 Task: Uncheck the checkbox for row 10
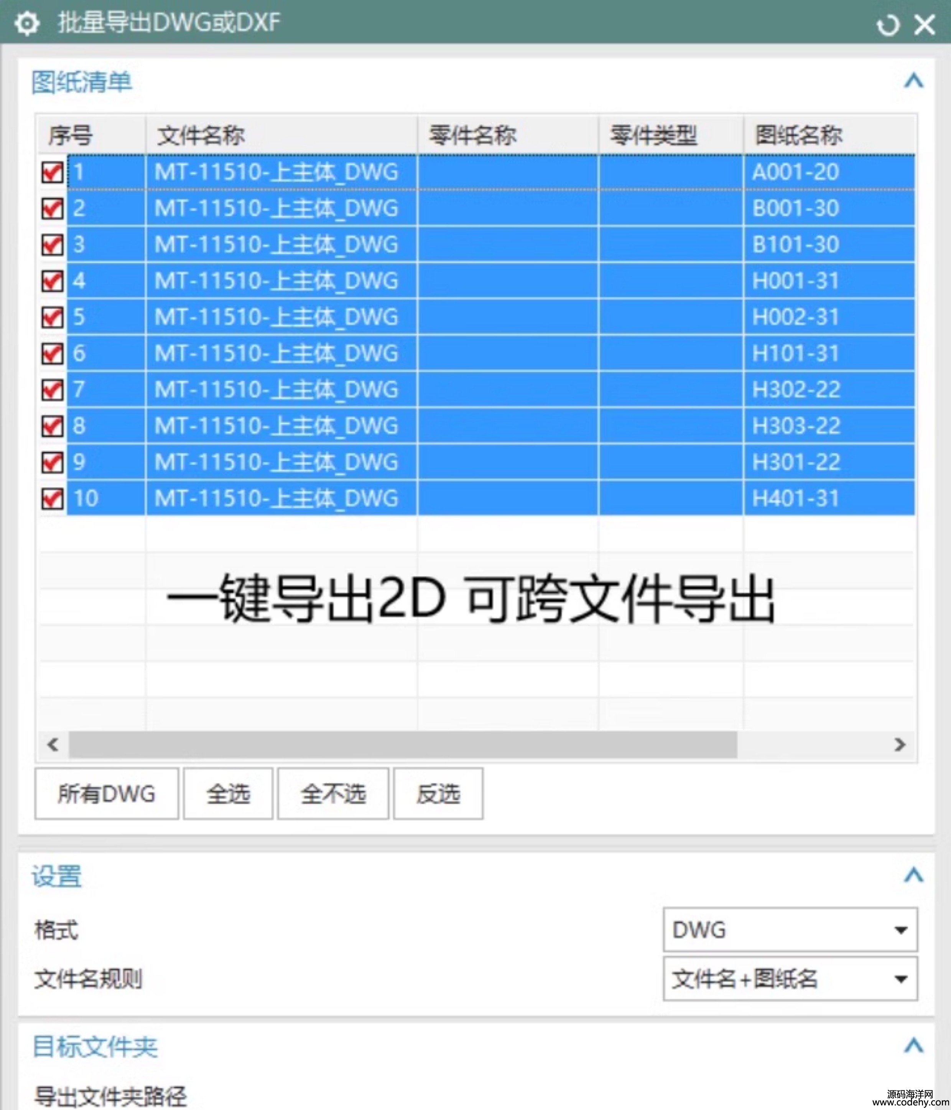click(53, 499)
